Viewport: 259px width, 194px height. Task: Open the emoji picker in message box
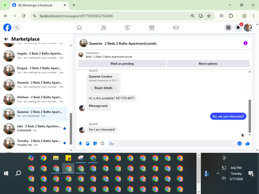239,143
